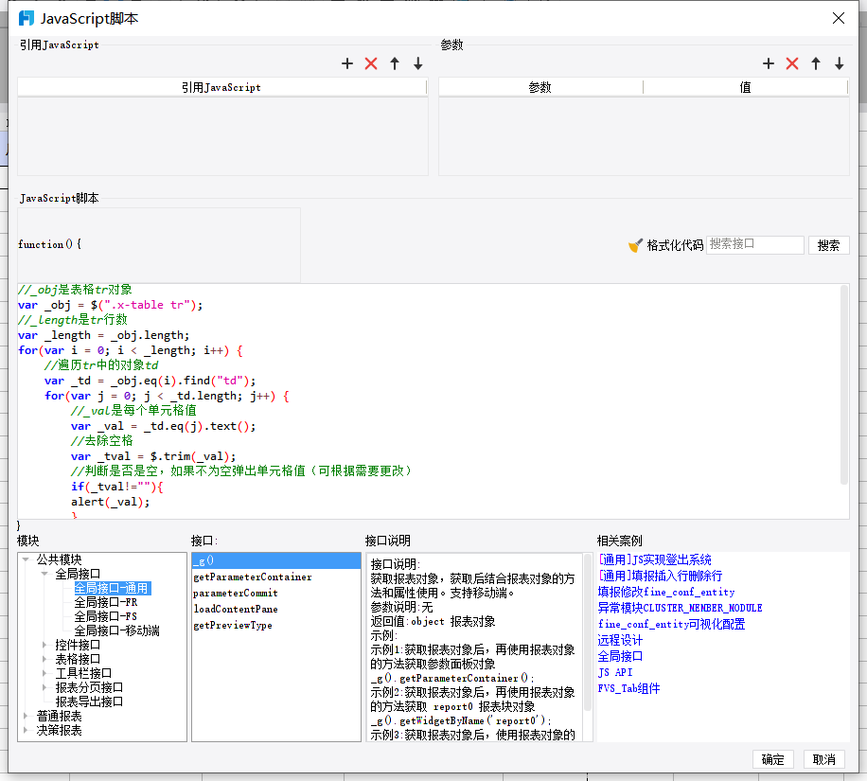Viewport: 867px width, 781px height.
Task: Click the 格式化代码 broom icon
Action: 635,245
